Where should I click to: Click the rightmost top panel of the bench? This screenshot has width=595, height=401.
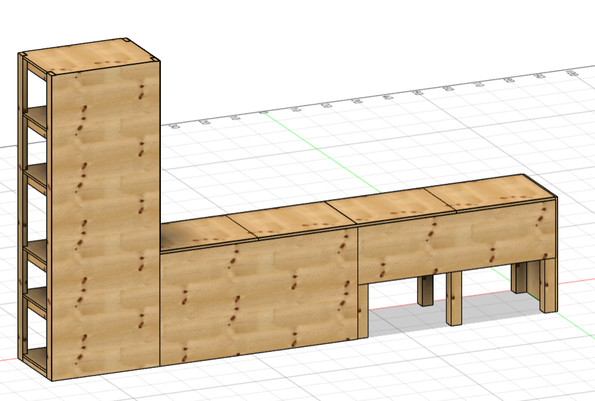coord(502,197)
